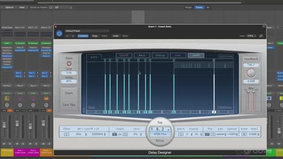The image size is (283, 159).
Task: Switch to the Transp view tab
Action: [x=160, y=55]
